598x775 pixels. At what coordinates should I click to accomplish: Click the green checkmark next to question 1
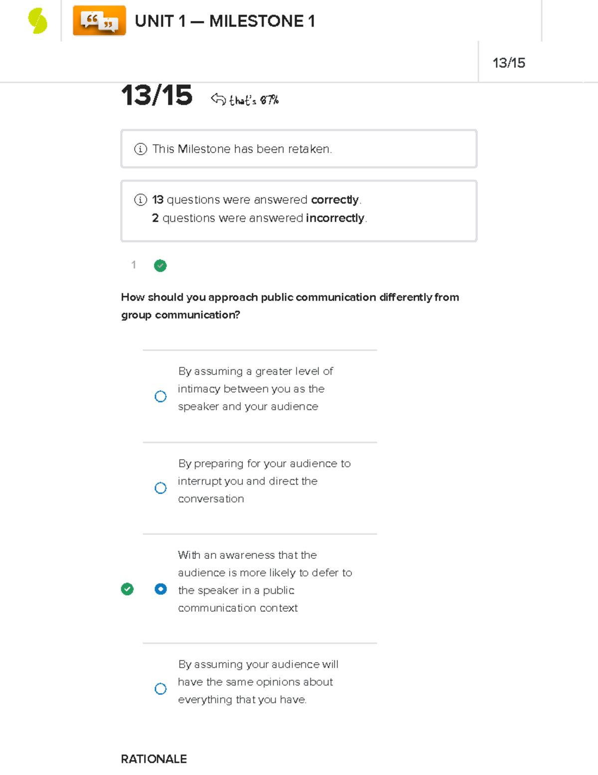(160, 265)
